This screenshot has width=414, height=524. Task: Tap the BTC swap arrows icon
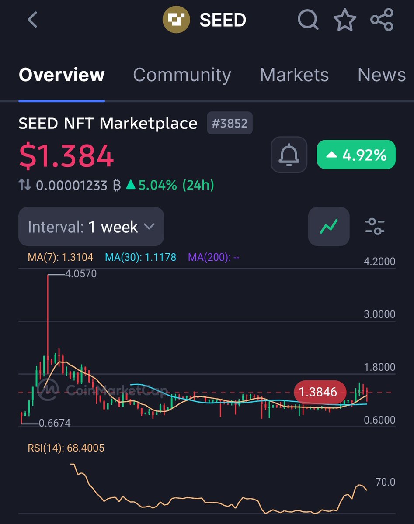tap(25, 186)
